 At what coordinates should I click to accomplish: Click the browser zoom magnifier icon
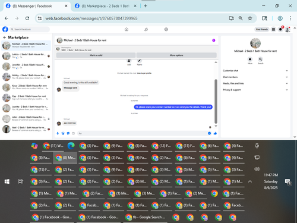pyautogui.click(x=241, y=18)
